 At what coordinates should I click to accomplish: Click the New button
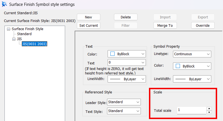(89, 17)
